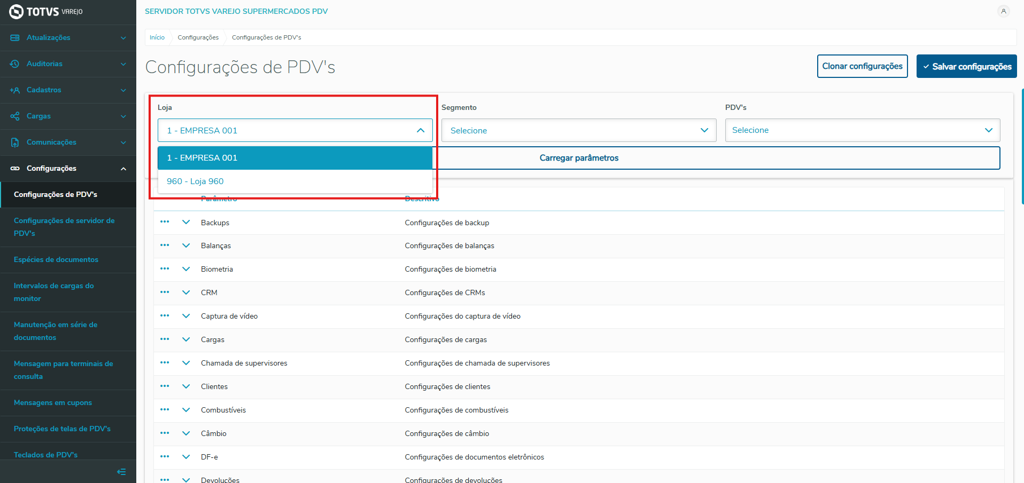This screenshot has width=1024, height=483.
Task: Open Manutenção em série de documentos
Action: pyautogui.click(x=68, y=331)
